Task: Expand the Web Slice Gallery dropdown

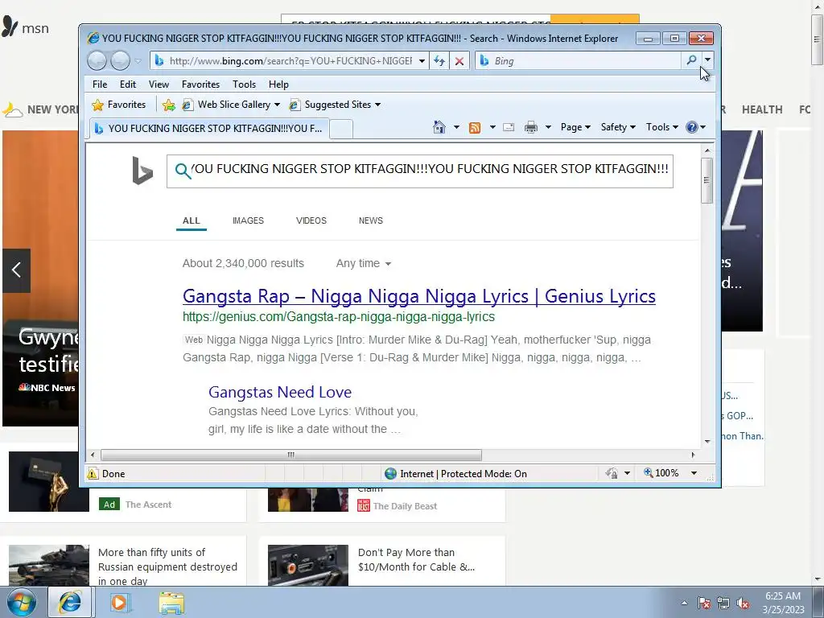Action: [277, 105]
